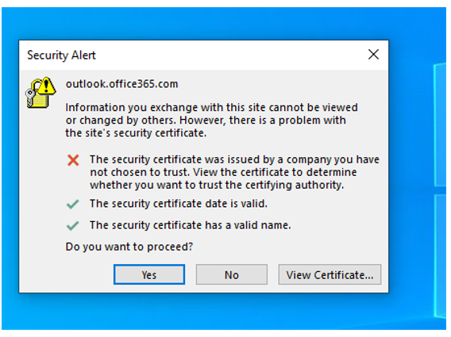The image size is (451, 337).
Task: Click the "Do you want to proceed?" prompt
Action: (x=129, y=247)
